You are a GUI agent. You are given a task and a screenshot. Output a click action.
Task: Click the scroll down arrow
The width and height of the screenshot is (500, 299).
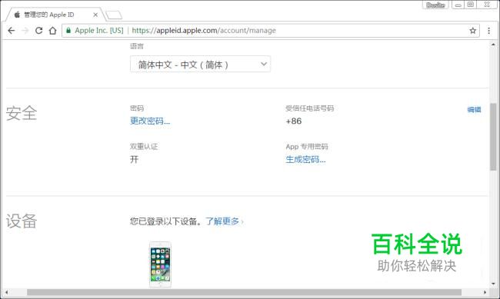coord(493,284)
